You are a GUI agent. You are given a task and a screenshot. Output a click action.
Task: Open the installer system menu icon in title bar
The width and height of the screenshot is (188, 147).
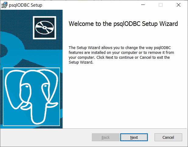(4, 5)
